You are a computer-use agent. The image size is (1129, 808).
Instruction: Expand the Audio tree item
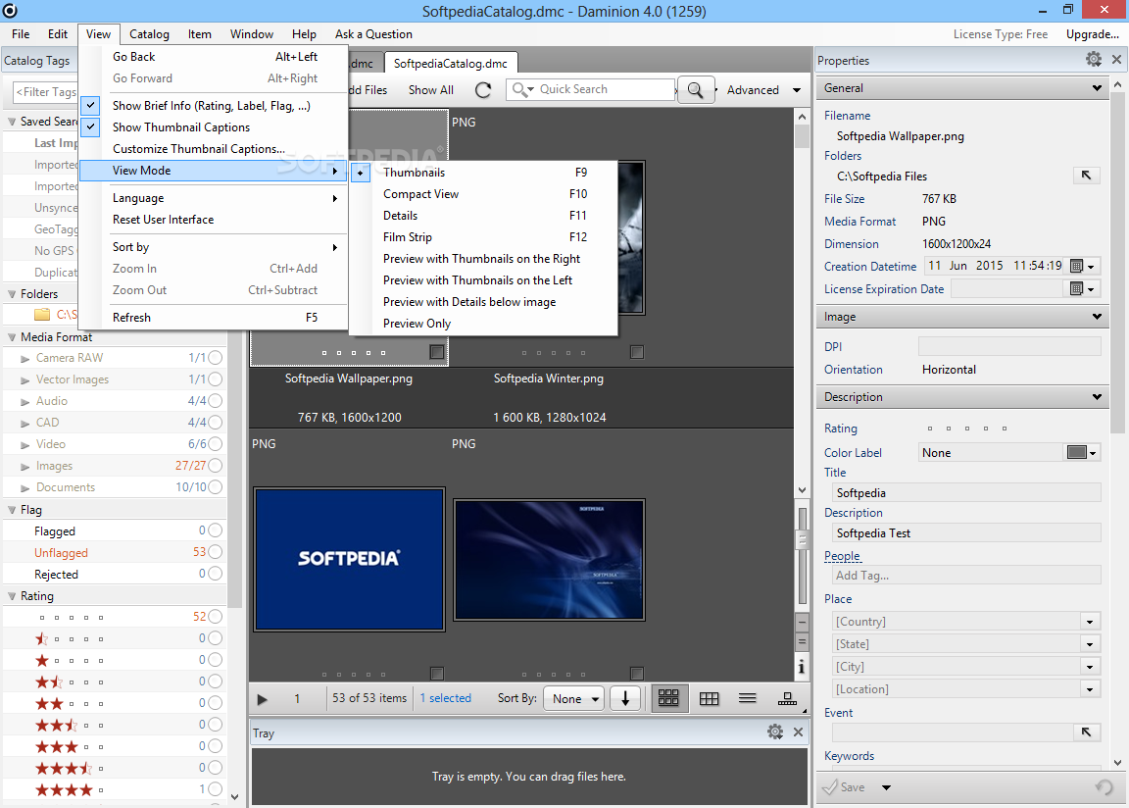point(25,401)
